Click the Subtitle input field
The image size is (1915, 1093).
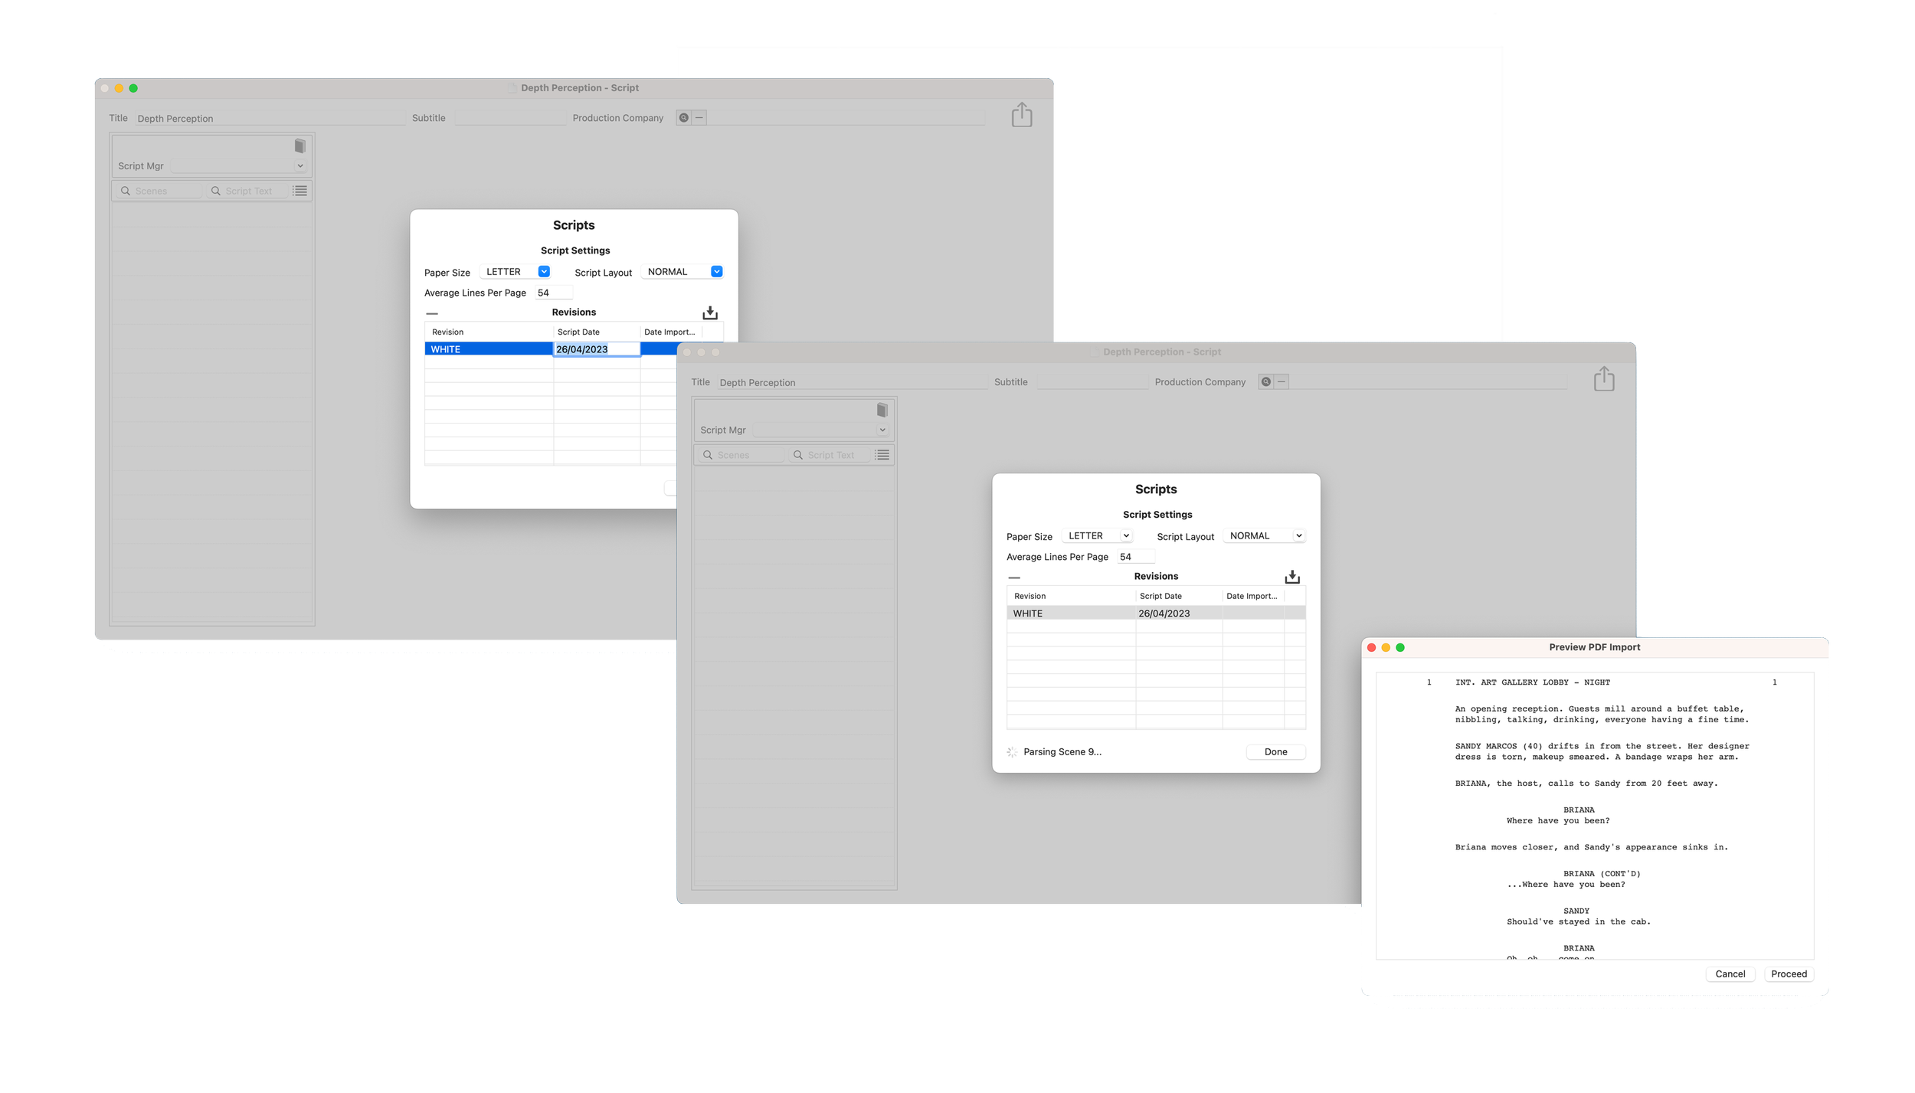point(1093,381)
